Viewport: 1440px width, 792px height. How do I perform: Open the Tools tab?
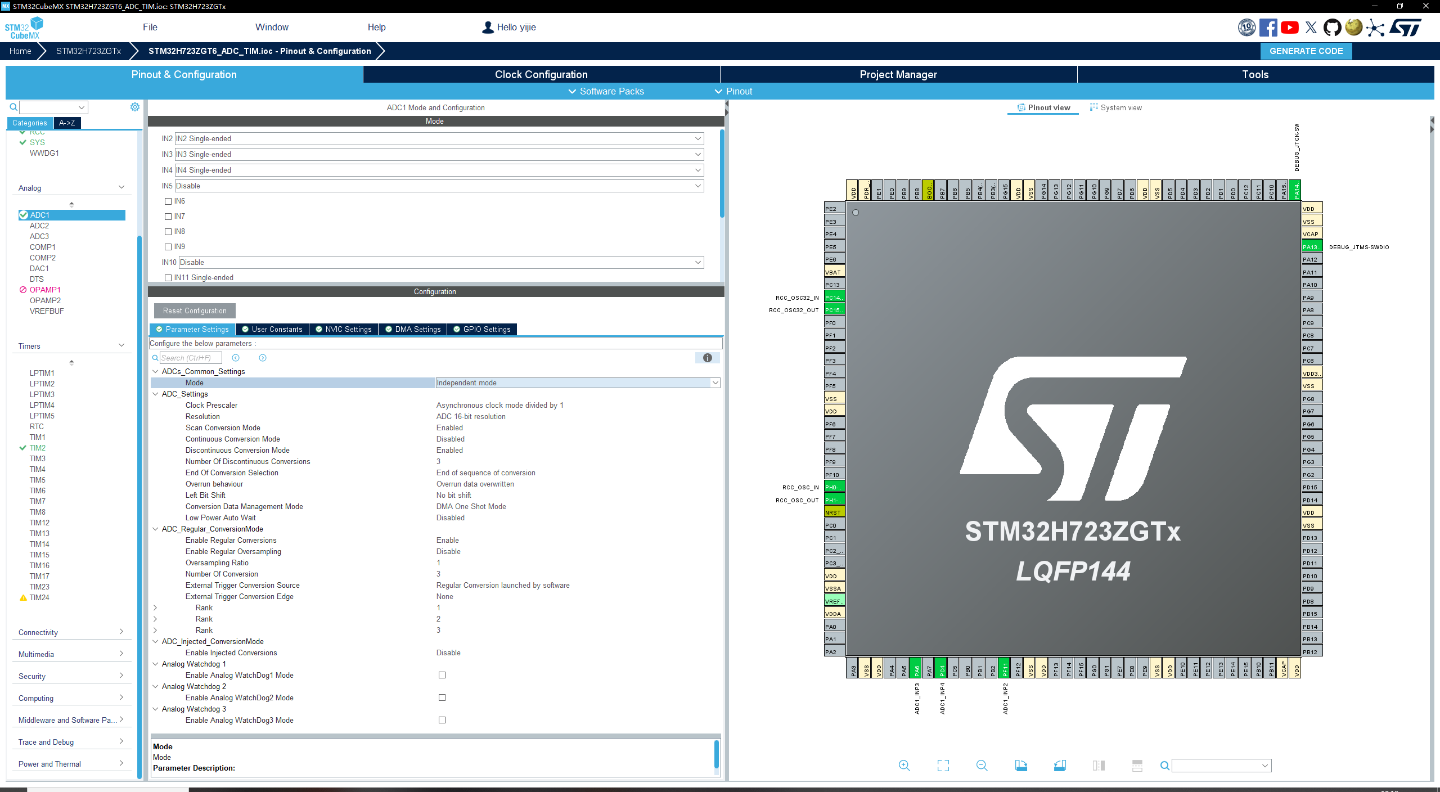[1255, 74]
